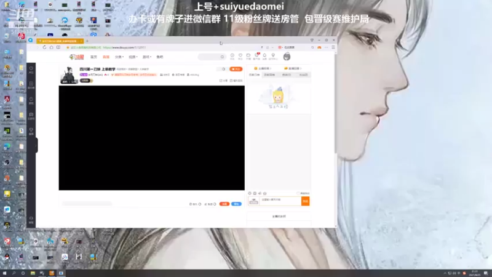Click the orange follow button beside stream title
Viewport: 492px width, 277px height.
(x=236, y=69)
